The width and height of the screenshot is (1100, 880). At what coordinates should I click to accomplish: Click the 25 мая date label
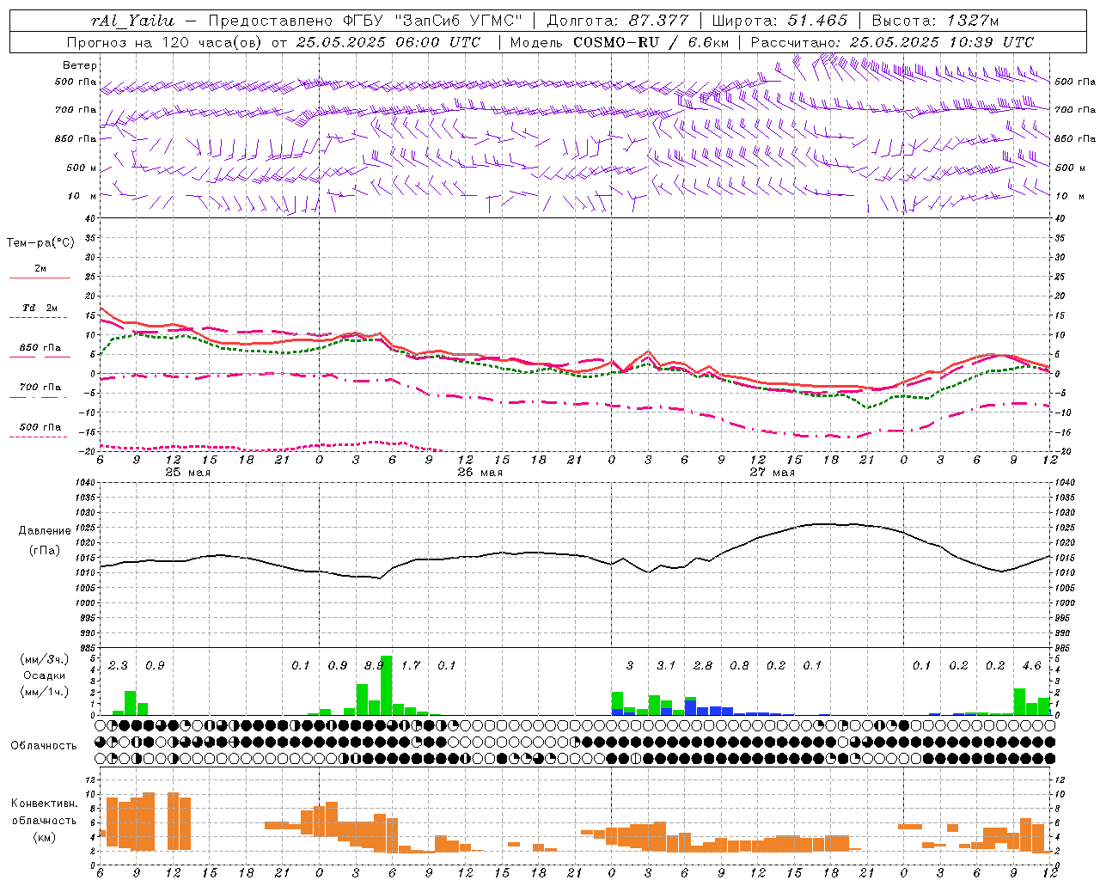tap(187, 472)
